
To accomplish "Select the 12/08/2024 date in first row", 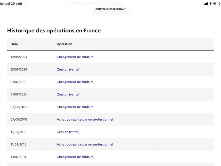I will click(x=19, y=57).
